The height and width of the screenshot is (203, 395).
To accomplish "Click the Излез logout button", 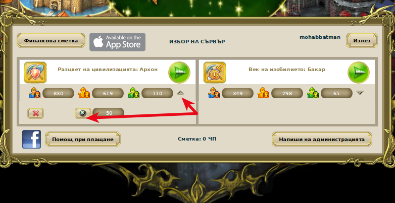I will [x=362, y=40].
